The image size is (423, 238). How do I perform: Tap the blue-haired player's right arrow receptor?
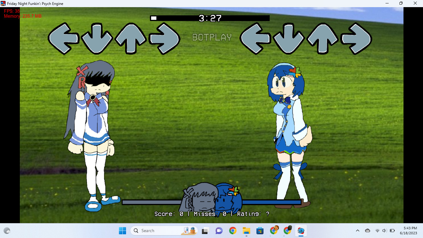click(357, 38)
